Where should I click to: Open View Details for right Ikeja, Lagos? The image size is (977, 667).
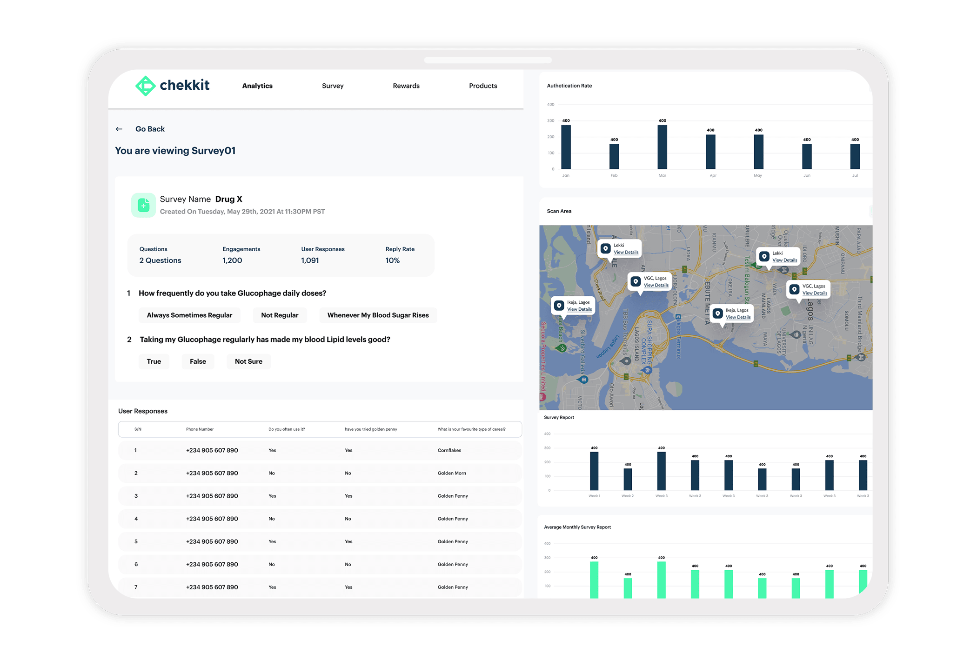pos(738,317)
